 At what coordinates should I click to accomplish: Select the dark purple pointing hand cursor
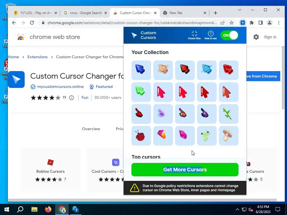pyautogui.click(x=207, y=114)
